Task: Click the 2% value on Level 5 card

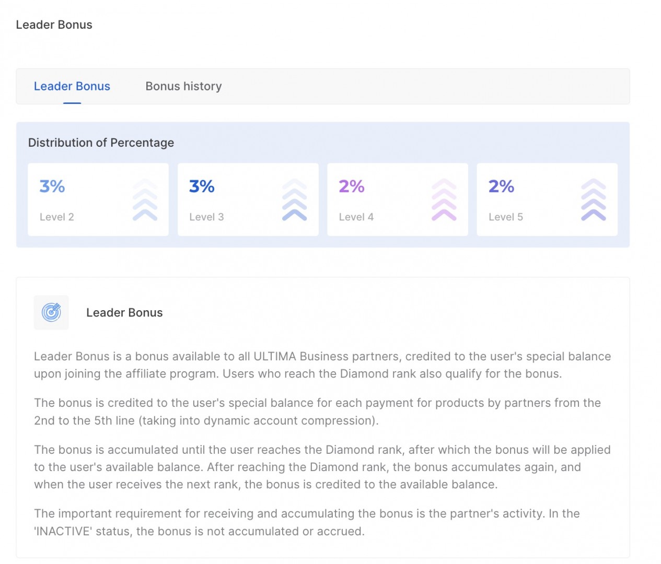Action: (501, 186)
